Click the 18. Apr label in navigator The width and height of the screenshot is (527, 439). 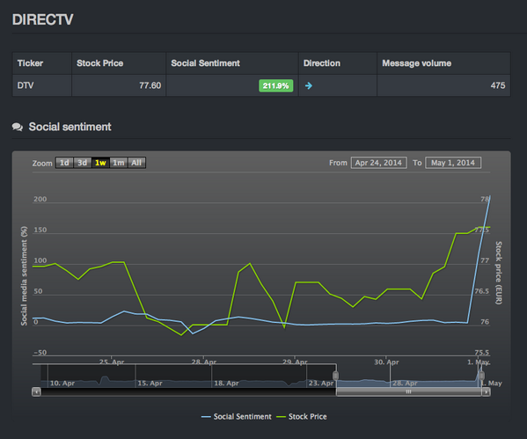(226, 384)
